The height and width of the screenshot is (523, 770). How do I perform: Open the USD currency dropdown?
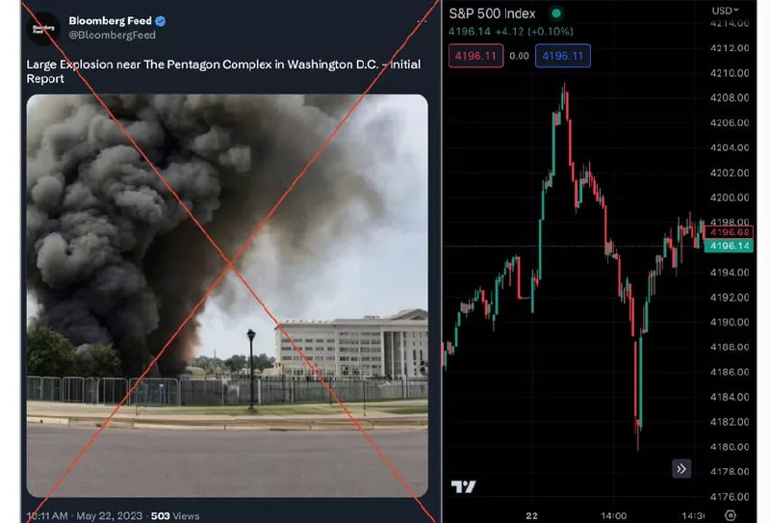coord(724,10)
